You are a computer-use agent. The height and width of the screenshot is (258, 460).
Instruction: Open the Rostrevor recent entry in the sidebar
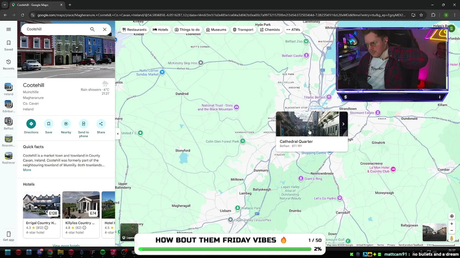coord(9,158)
